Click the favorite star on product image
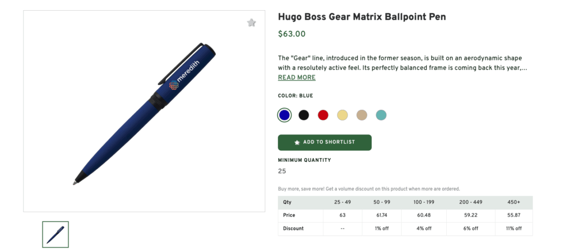The image size is (574, 251). pyautogui.click(x=252, y=22)
